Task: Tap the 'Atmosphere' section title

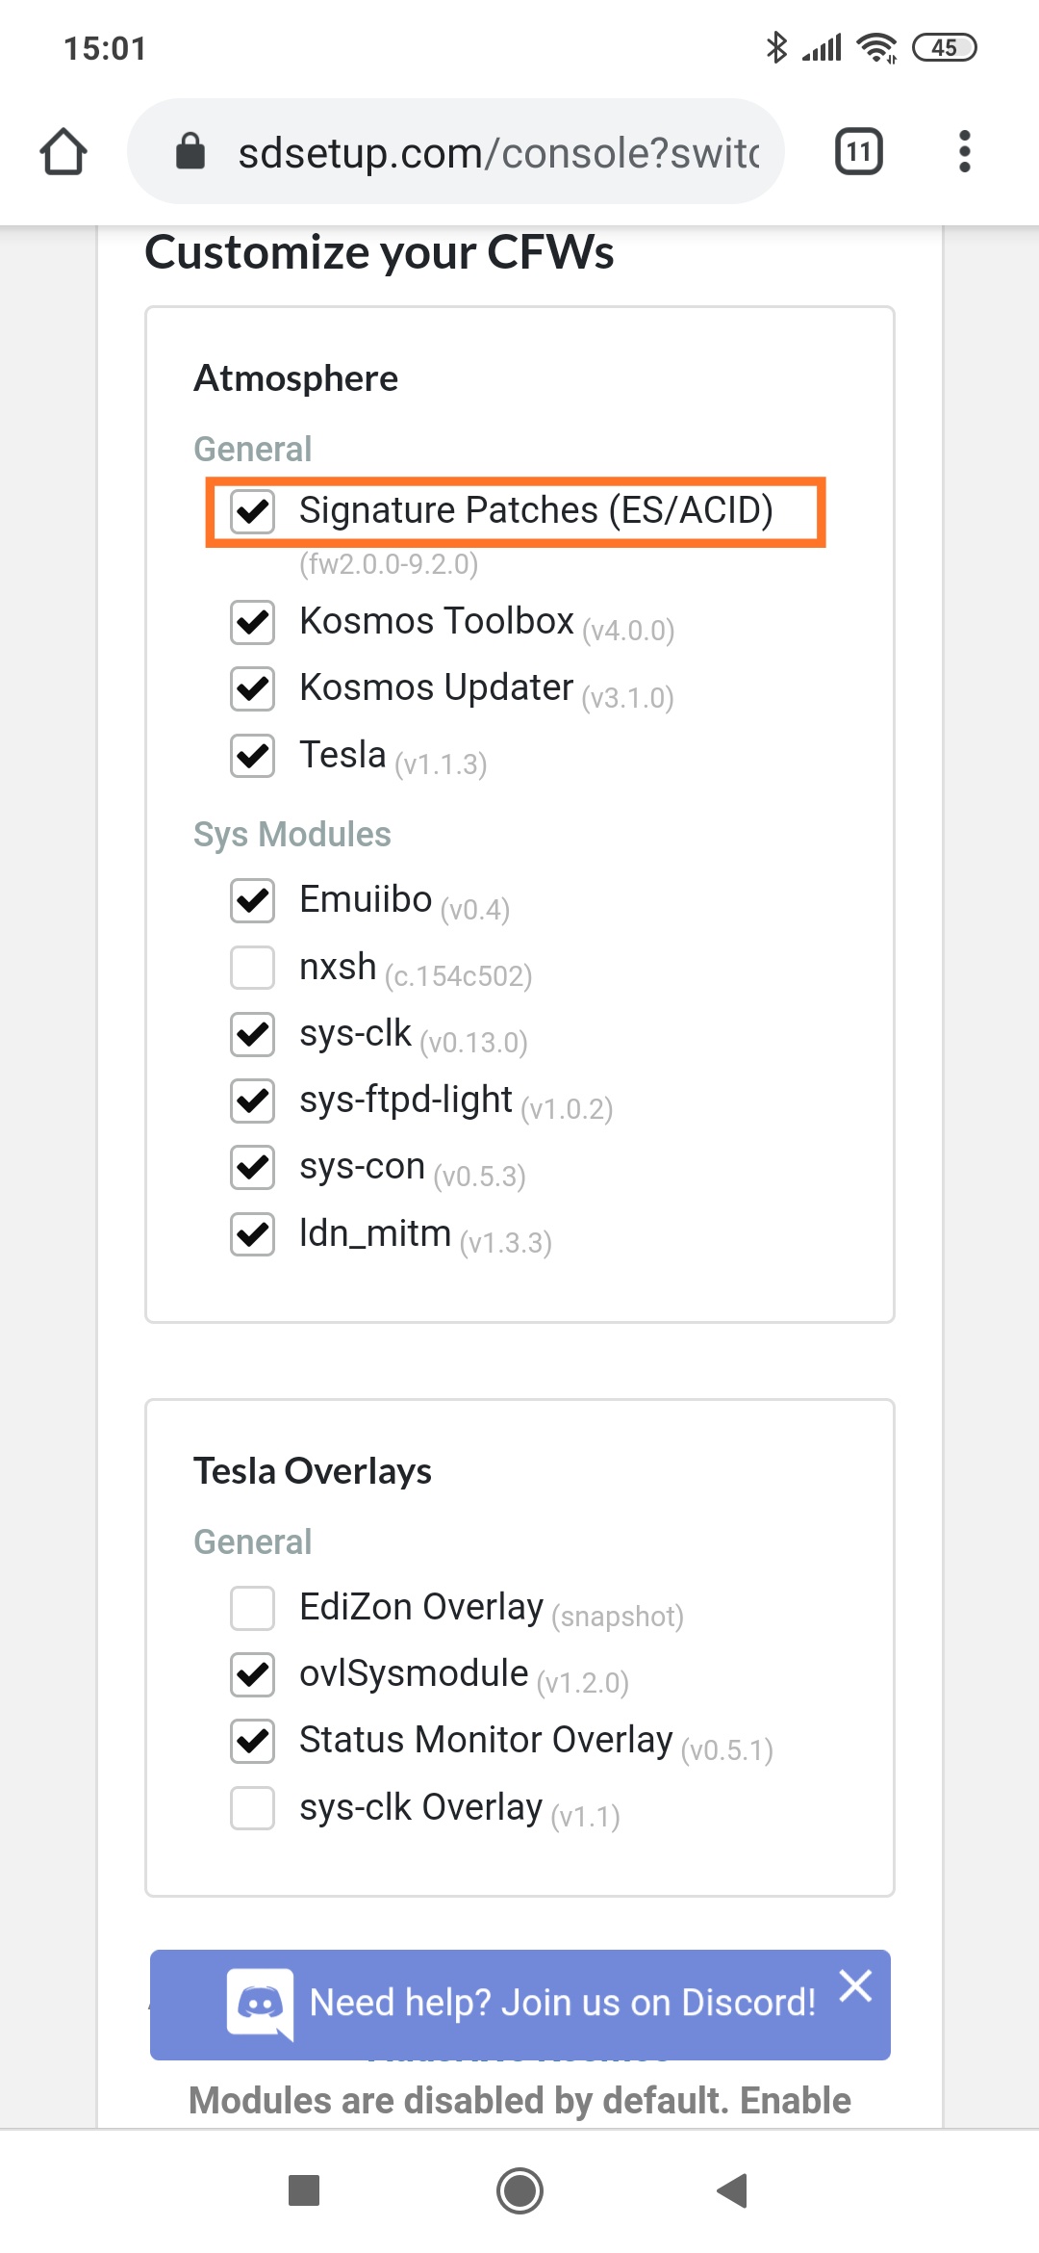Action: click(295, 378)
